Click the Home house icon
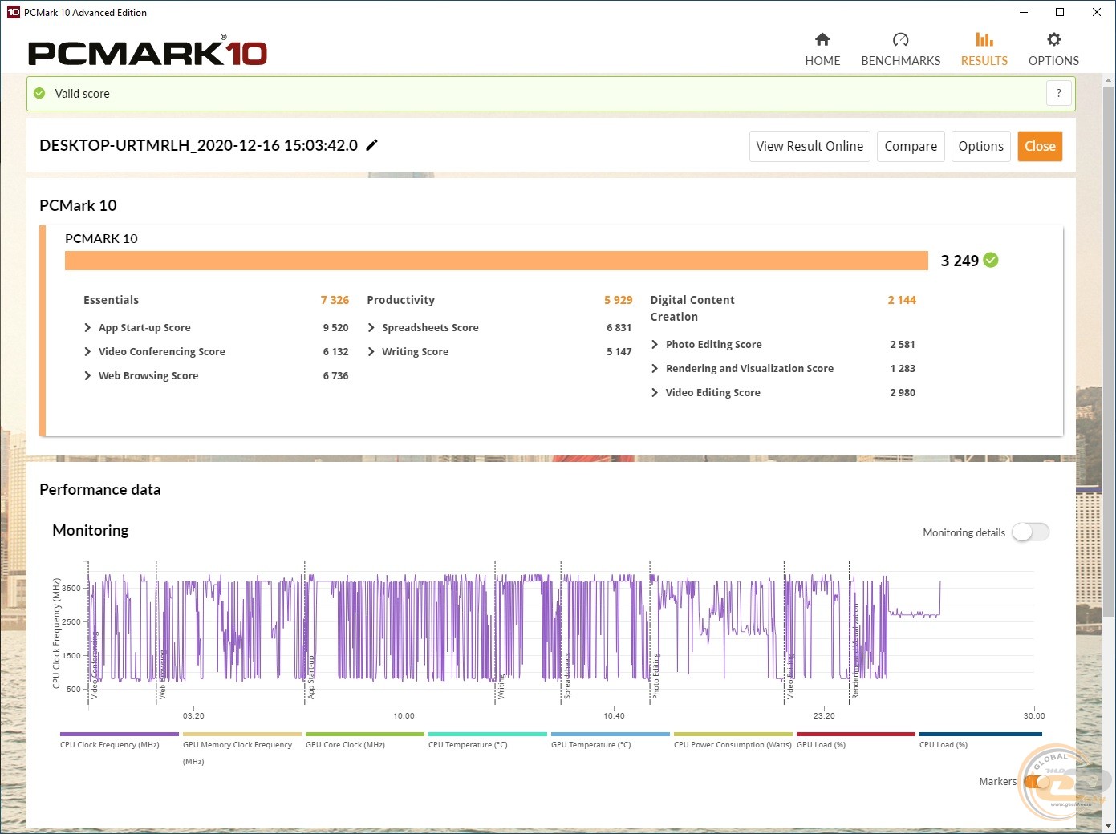Screen dimensions: 1116x834 click(x=822, y=40)
